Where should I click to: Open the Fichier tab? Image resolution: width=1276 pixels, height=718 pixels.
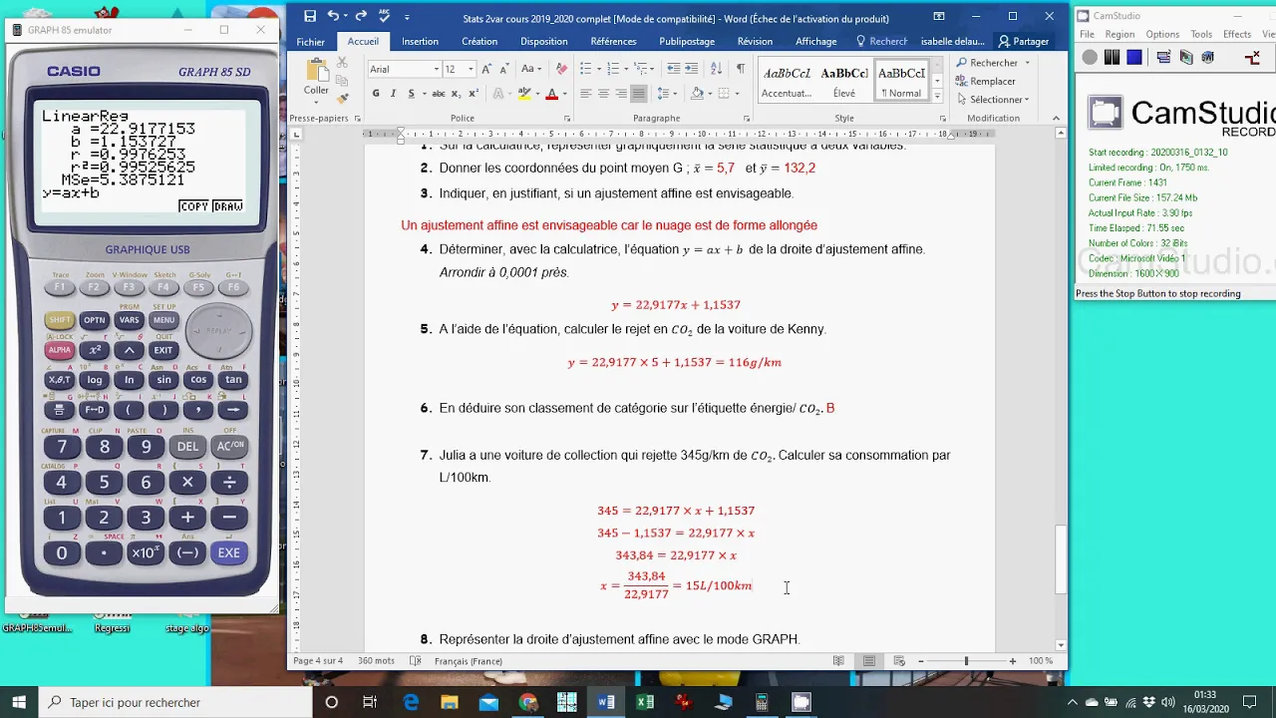pyautogui.click(x=310, y=42)
